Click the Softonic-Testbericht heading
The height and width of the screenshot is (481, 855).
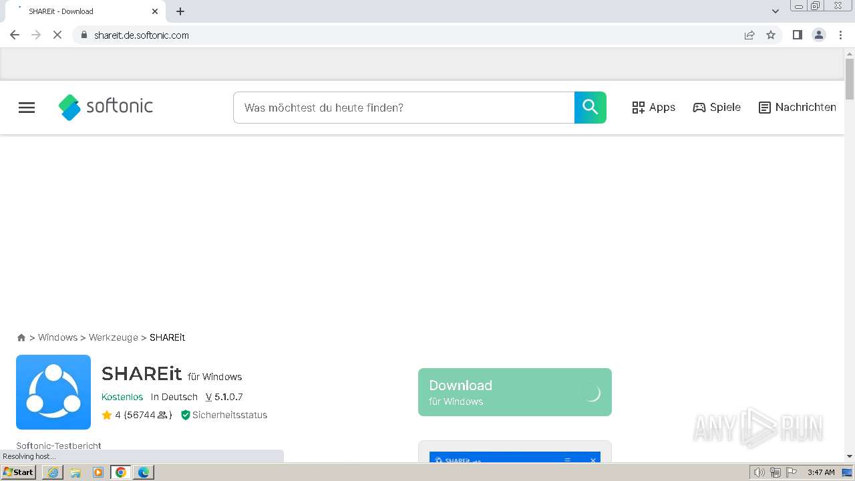pyautogui.click(x=59, y=446)
